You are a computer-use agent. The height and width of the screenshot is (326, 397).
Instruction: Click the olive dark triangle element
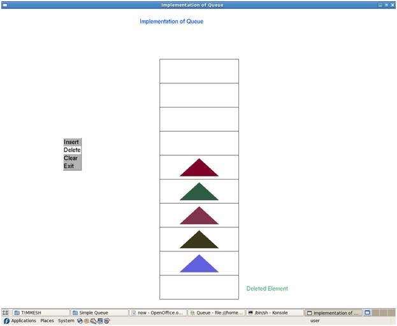tap(199, 240)
